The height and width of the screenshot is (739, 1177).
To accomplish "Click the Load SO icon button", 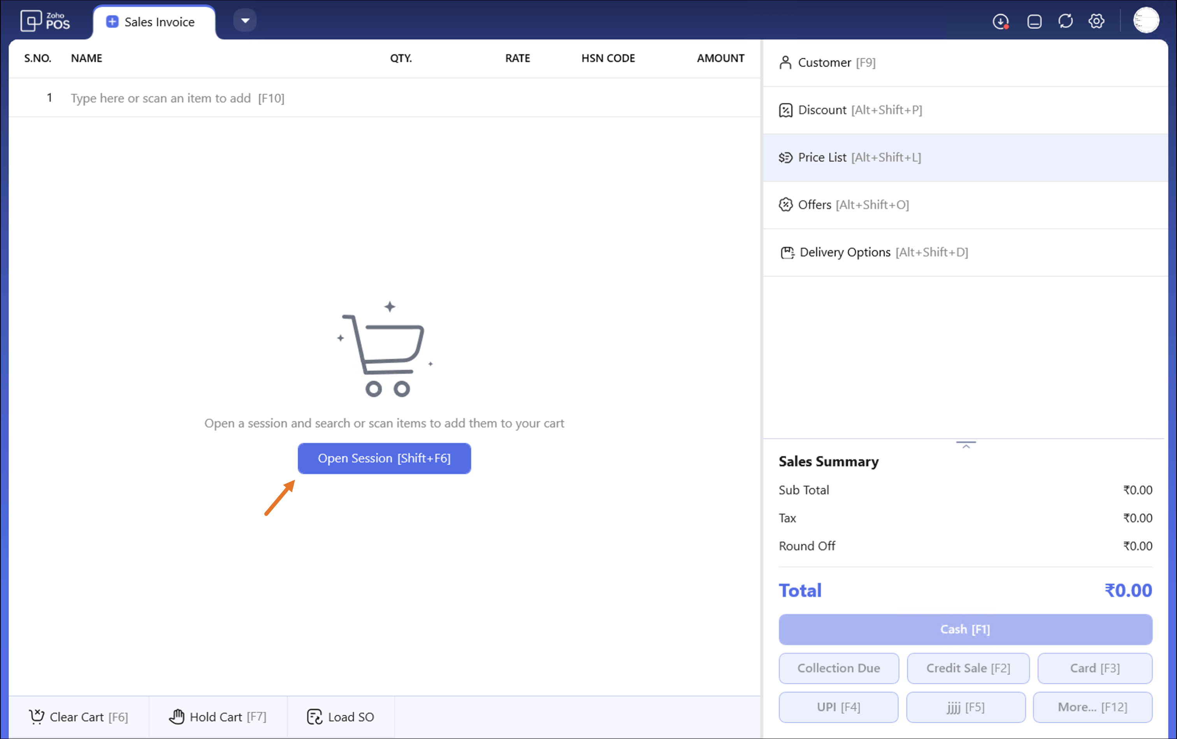I will click(x=314, y=716).
